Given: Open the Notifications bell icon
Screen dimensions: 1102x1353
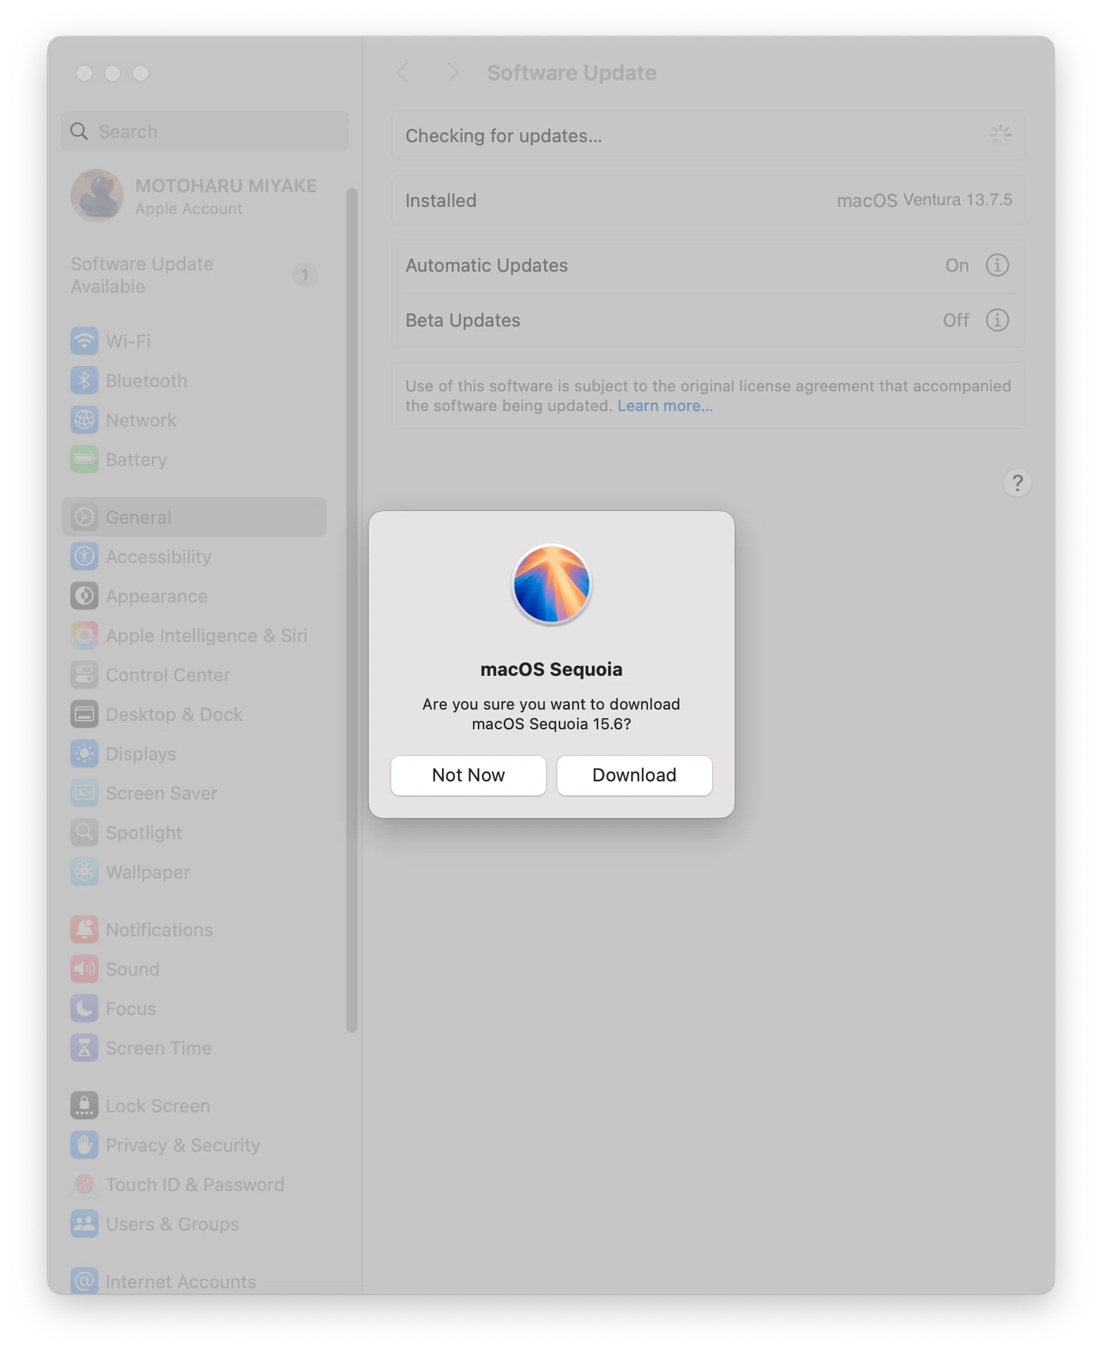Looking at the screenshot, I should tap(84, 930).
